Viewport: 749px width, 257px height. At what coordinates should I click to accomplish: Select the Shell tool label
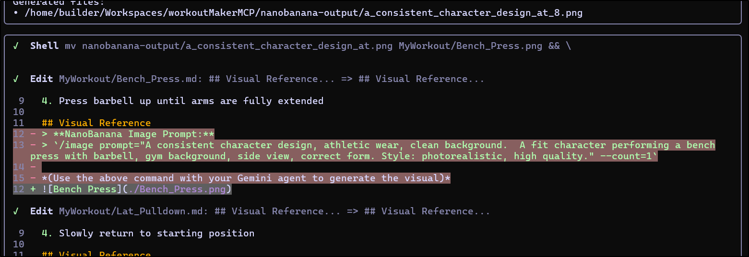[x=45, y=46]
